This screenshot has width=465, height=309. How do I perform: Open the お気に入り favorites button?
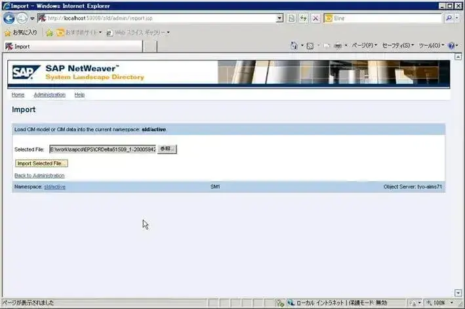[21, 33]
